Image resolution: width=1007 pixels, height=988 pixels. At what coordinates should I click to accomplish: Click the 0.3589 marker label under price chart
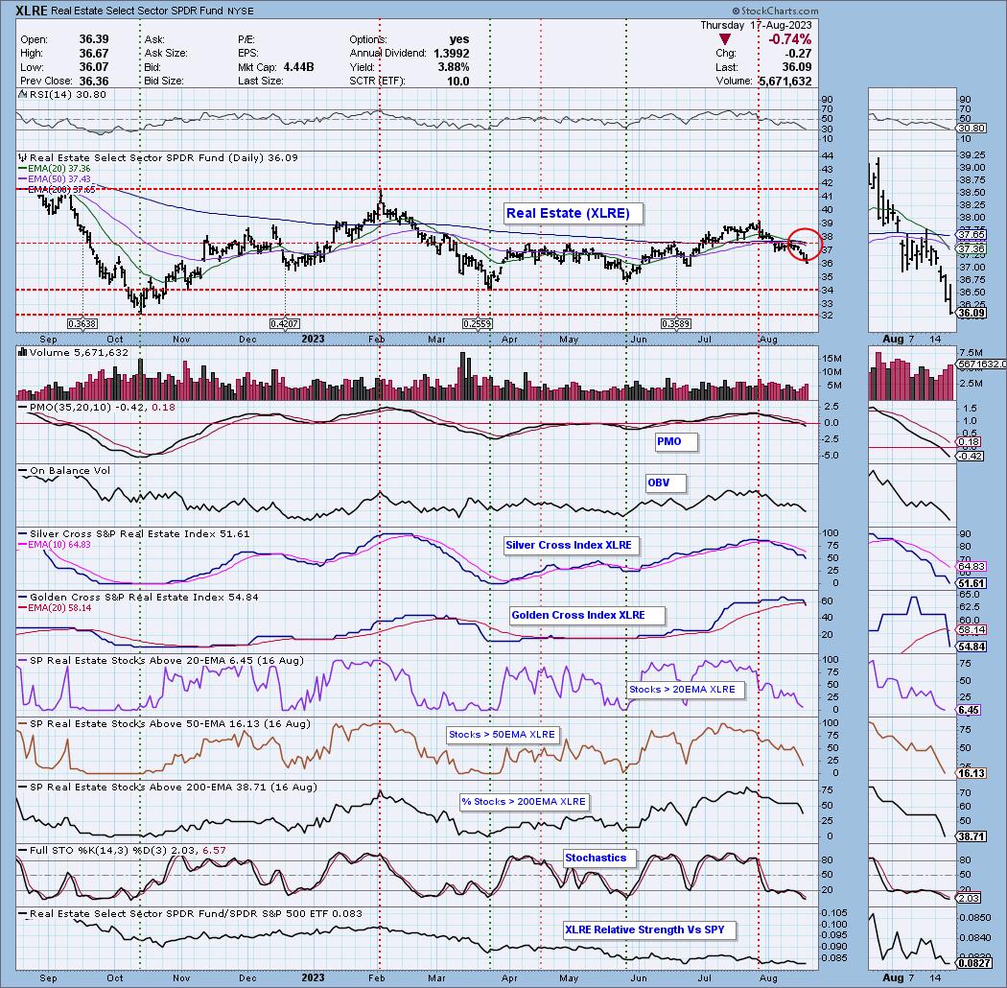(676, 324)
